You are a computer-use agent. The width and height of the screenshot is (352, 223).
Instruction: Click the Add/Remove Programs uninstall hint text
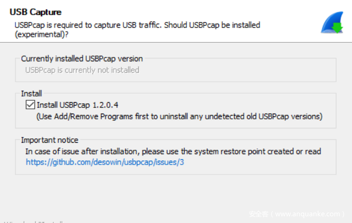(179, 116)
